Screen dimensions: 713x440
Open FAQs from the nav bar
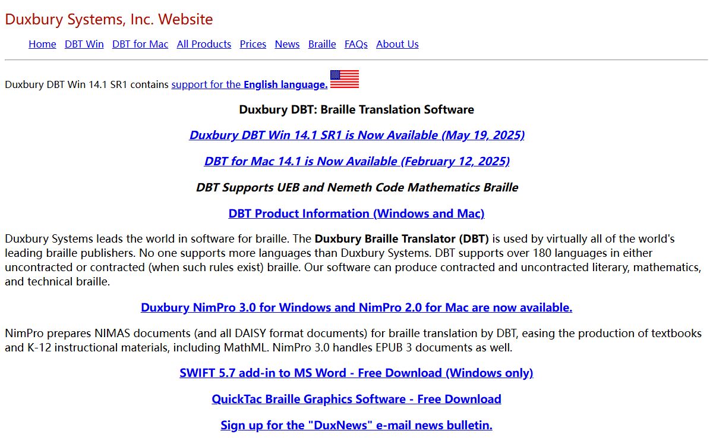[x=356, y=44]
